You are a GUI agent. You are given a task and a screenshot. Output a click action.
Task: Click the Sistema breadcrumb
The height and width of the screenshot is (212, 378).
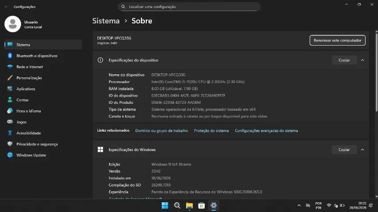coord(106,21)
